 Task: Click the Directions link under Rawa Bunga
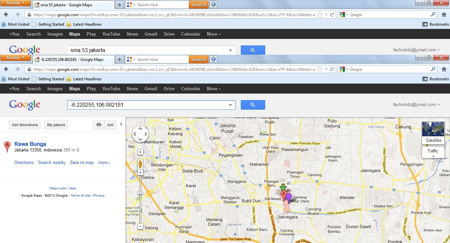point(24,163)
